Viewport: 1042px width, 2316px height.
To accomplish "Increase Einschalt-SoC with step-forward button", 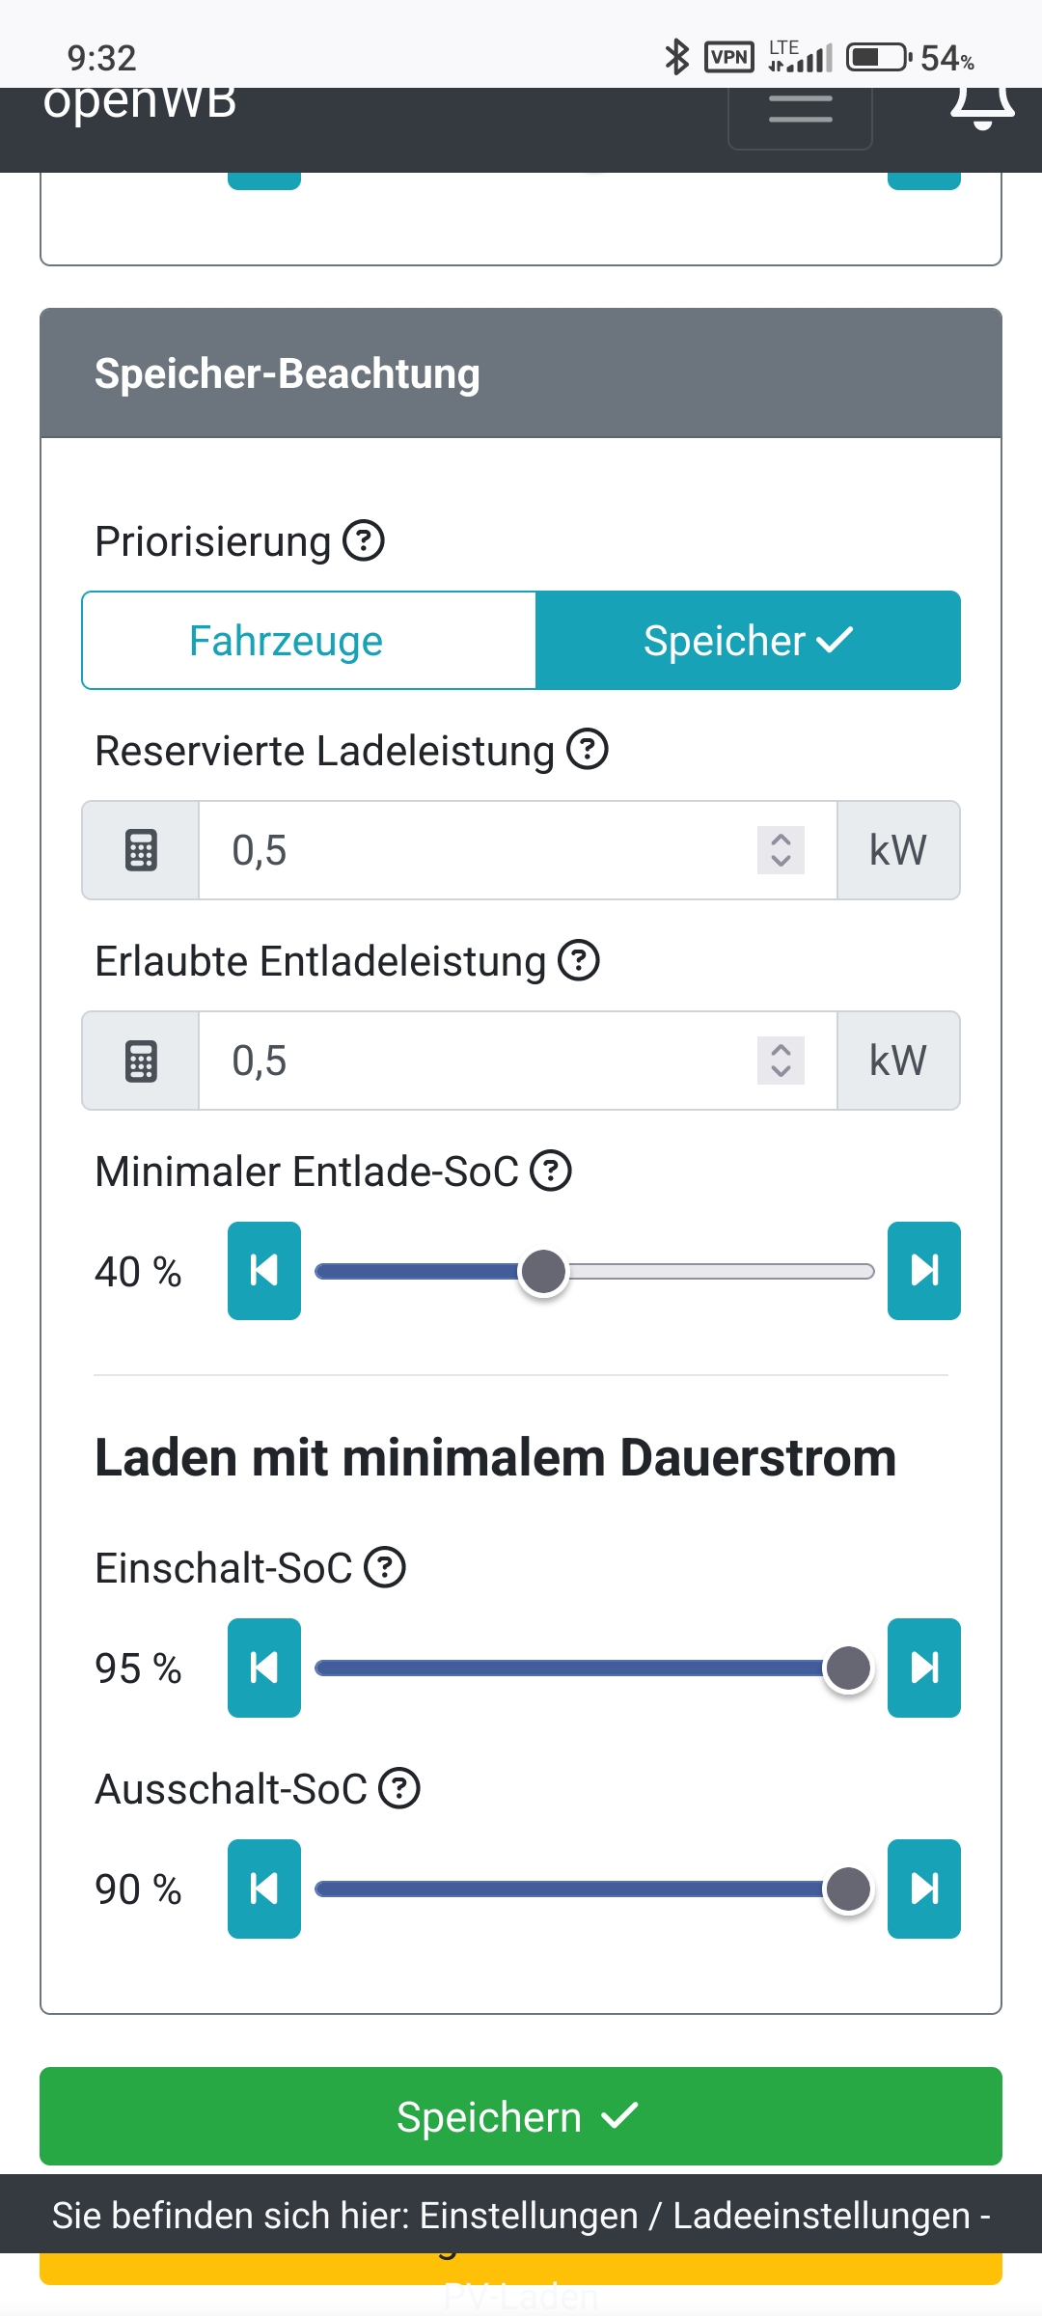I will click(923, 1668).
